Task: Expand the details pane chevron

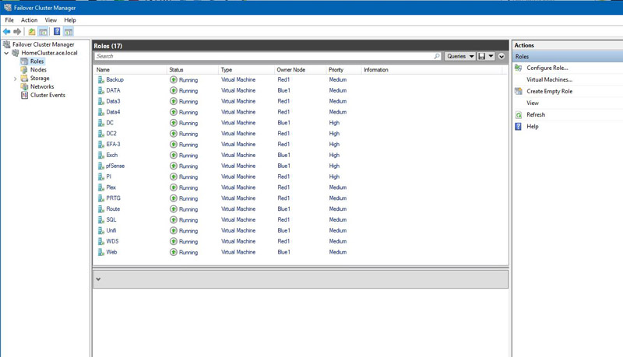Action: coord(98,279)
